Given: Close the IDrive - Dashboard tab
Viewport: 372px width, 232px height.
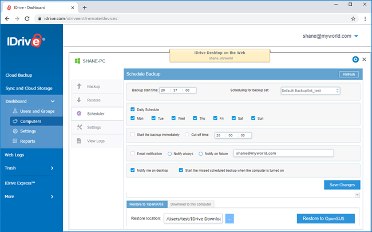Looking at the screenshot, I should pyautogui.click(x=73, y=7).
